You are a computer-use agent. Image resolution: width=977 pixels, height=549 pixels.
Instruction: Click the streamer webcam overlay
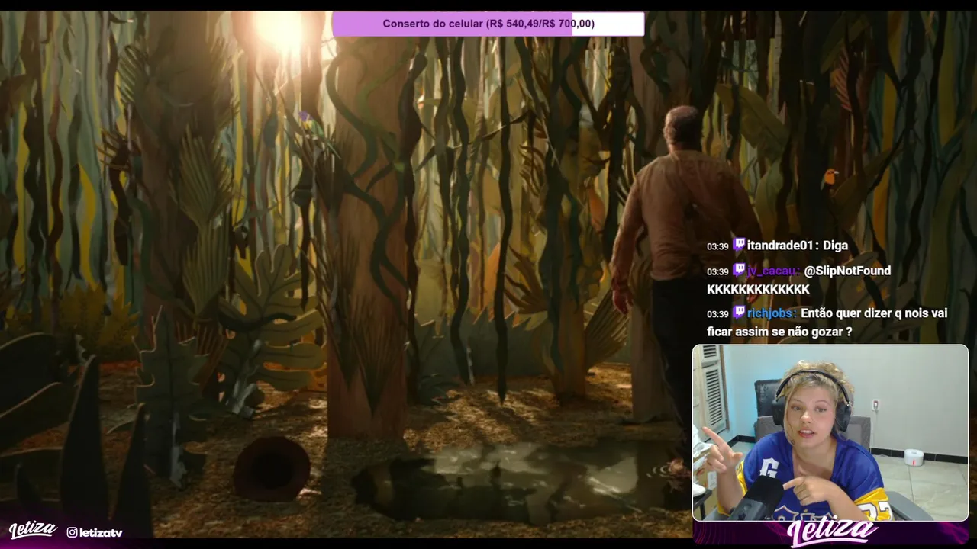(830, 432)
